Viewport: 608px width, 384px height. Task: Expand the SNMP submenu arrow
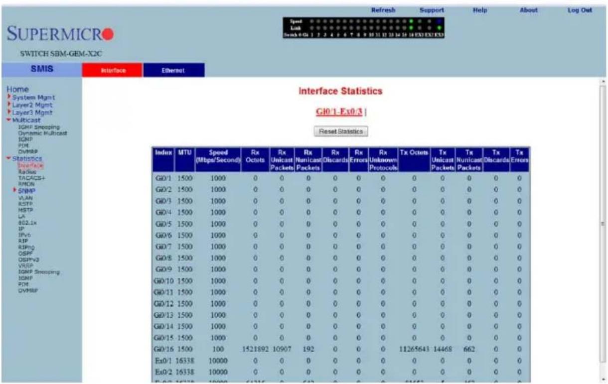click(x=14, y=190)
